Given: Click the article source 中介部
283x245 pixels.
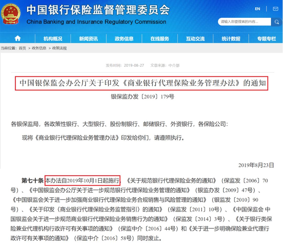Looking at the screenshot, I should 174,66.
